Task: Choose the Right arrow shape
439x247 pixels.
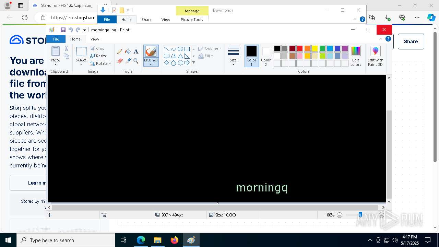Action: coord(187,63)
